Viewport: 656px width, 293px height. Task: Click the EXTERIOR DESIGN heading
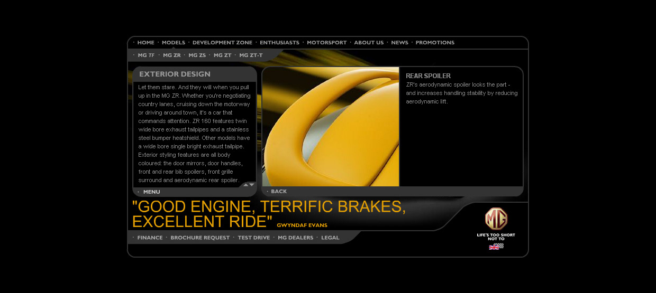(175, 74)
